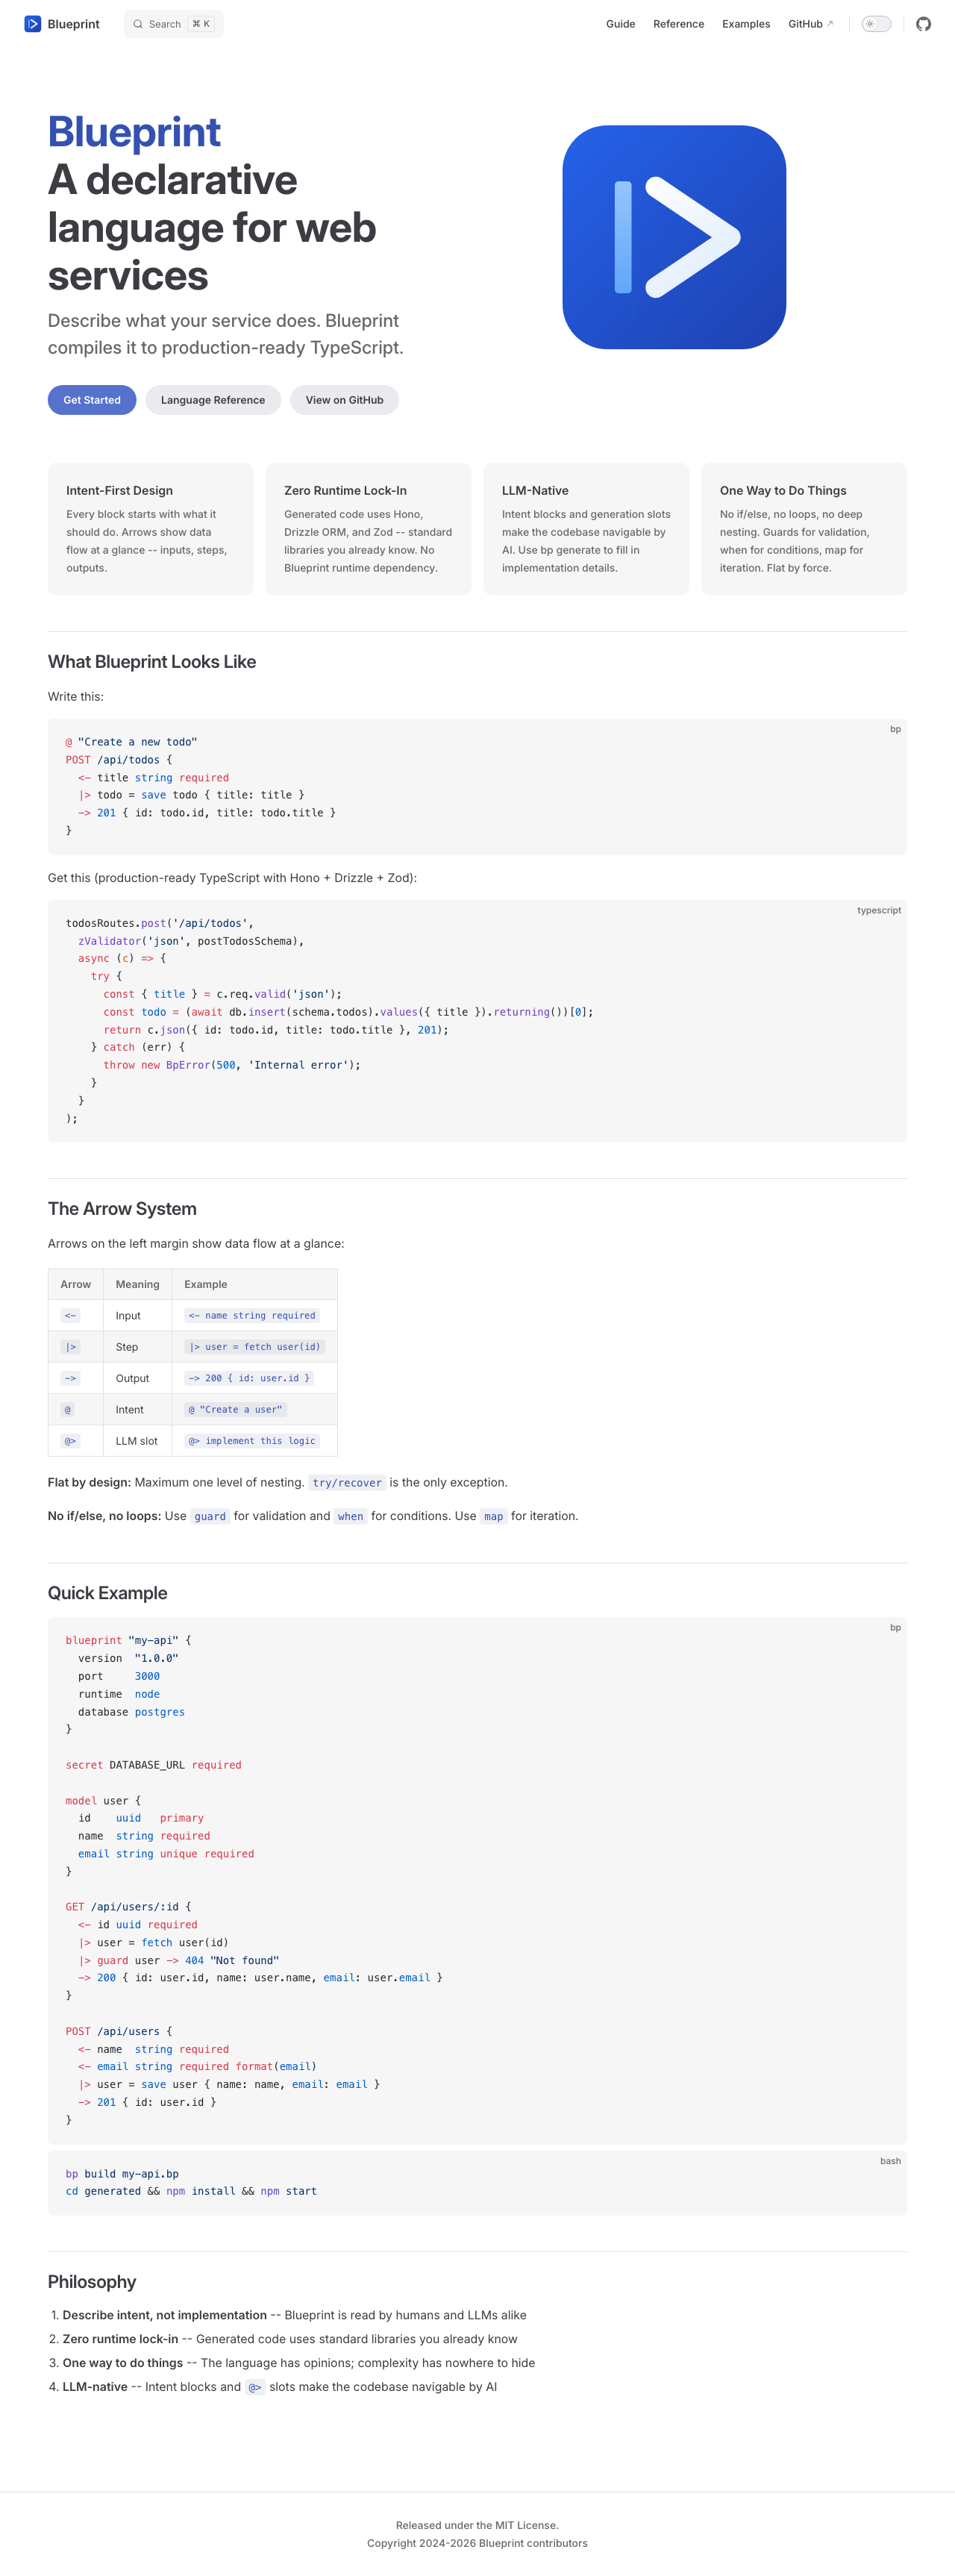955x2576 pixels.
Task: Focus the Search box in the navbar
Action: [174, 24]
